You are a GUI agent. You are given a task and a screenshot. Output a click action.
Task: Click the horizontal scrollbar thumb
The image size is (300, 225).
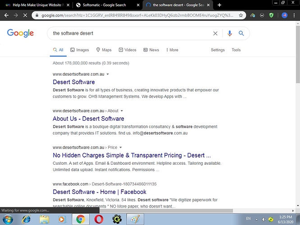click(166, 211)
